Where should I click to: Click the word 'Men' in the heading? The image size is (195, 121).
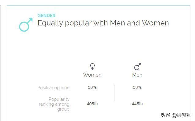point(118,23)
